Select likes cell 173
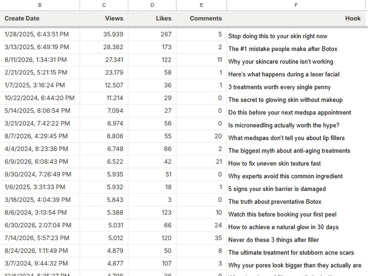368x276 pixels. click(x=152, y=47)
